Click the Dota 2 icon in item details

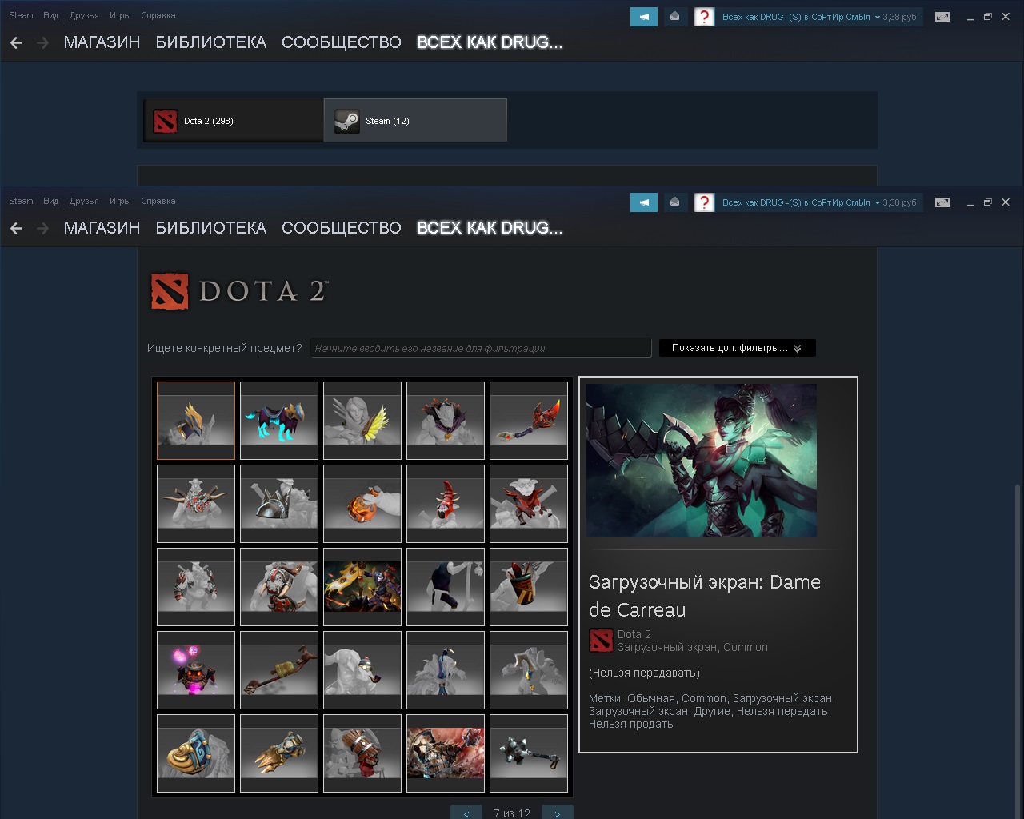click(601, 641)
